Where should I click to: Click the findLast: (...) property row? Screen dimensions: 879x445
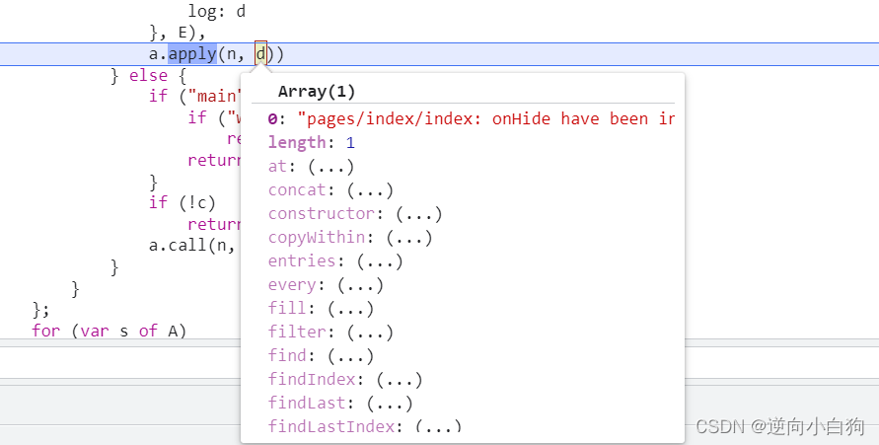click(340, 403)
